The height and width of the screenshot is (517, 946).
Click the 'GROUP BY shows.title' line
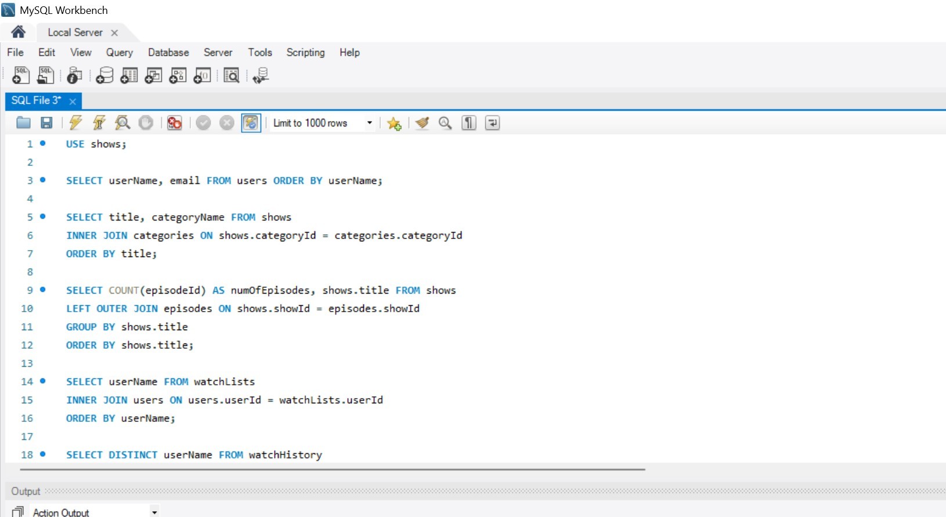pos(127,327)
